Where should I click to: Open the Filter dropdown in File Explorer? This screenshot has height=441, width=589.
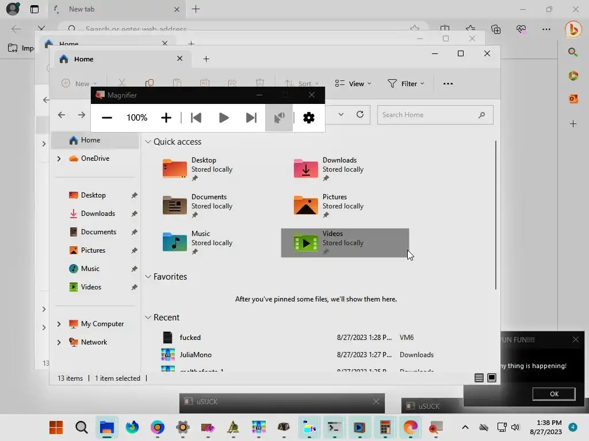pos(406,84)
